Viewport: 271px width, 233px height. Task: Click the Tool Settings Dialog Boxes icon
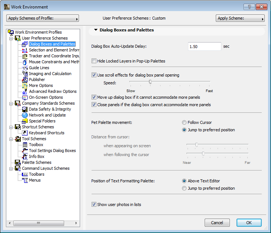pyautogui.click(x=25, y=151)
